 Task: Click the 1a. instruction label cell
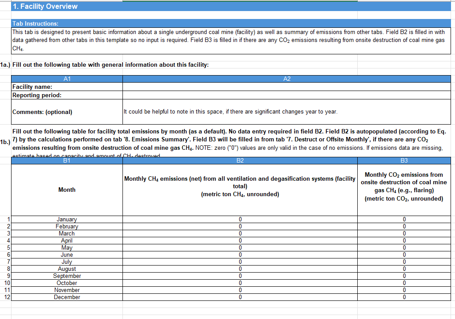point(4,65)
